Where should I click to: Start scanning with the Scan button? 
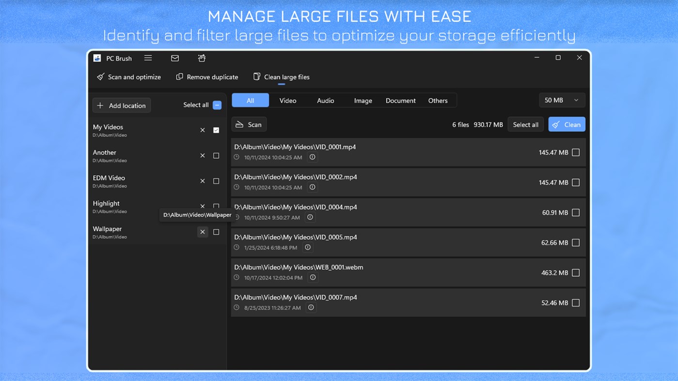point(249,124)
